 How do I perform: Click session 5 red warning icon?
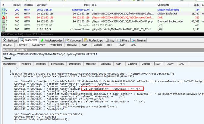tap(4, 17)
